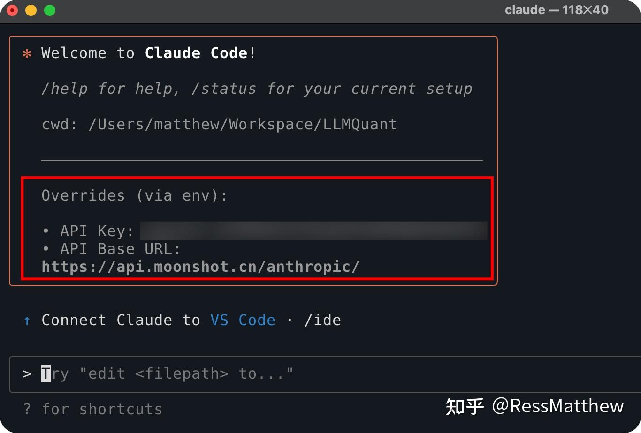641x433 pixels.
Task: Click the Overrides (via env) label
Action: [134, 195]
